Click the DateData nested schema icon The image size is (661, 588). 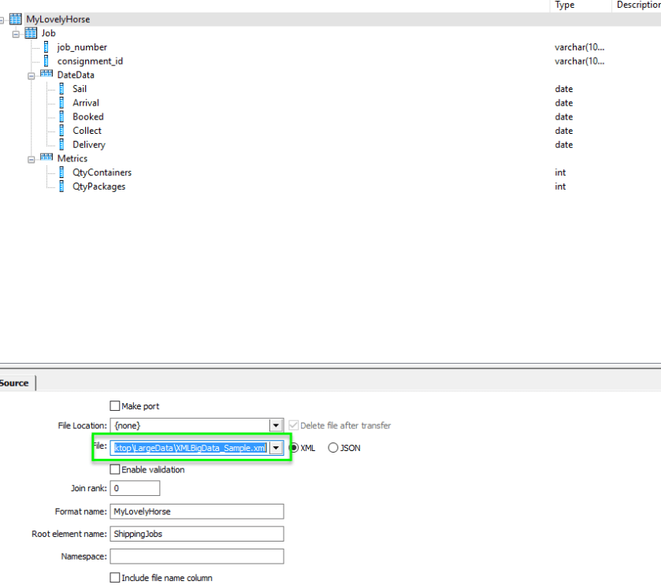[46, 75]
